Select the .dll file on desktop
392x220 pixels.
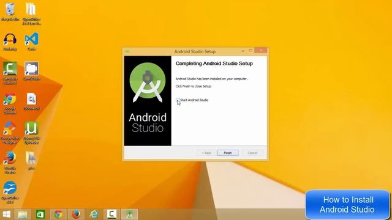click(31, 101)
